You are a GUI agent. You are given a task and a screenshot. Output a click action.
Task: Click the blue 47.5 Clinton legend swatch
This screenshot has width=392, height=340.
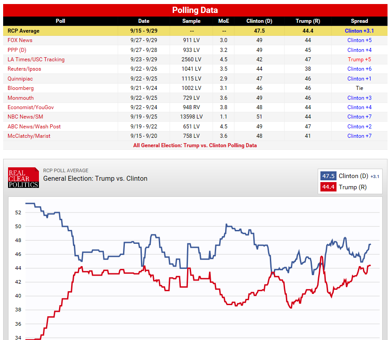[328, 176]
